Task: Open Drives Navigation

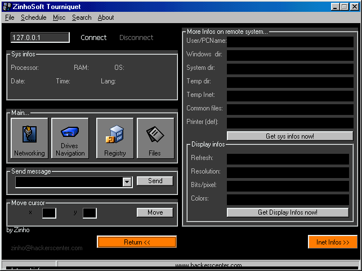Action: (x=70, y=138)
